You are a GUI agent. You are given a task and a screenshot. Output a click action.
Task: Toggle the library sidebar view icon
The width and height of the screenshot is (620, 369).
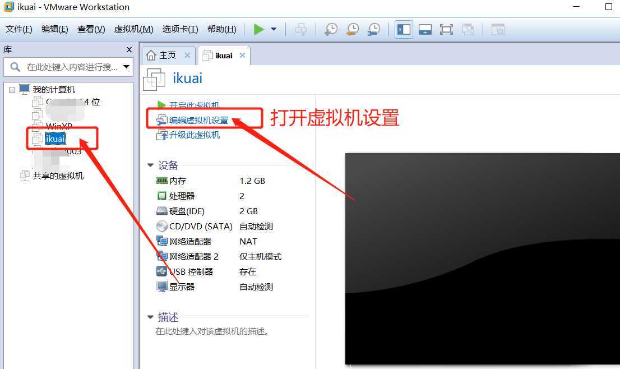click(x=404, y=29)
